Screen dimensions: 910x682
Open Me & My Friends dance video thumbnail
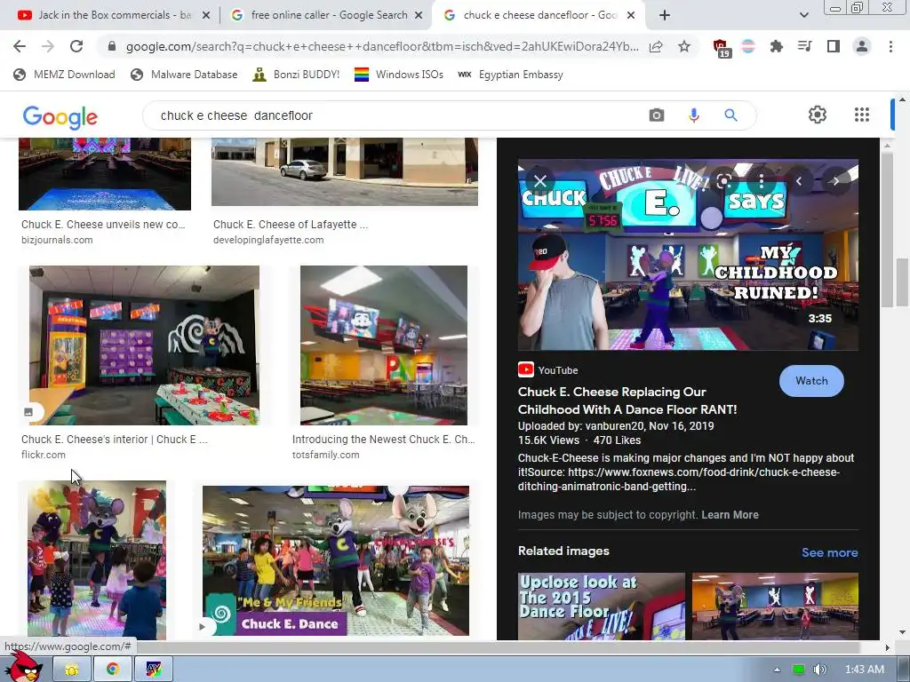pyautogui.click(x=335, y=560)
